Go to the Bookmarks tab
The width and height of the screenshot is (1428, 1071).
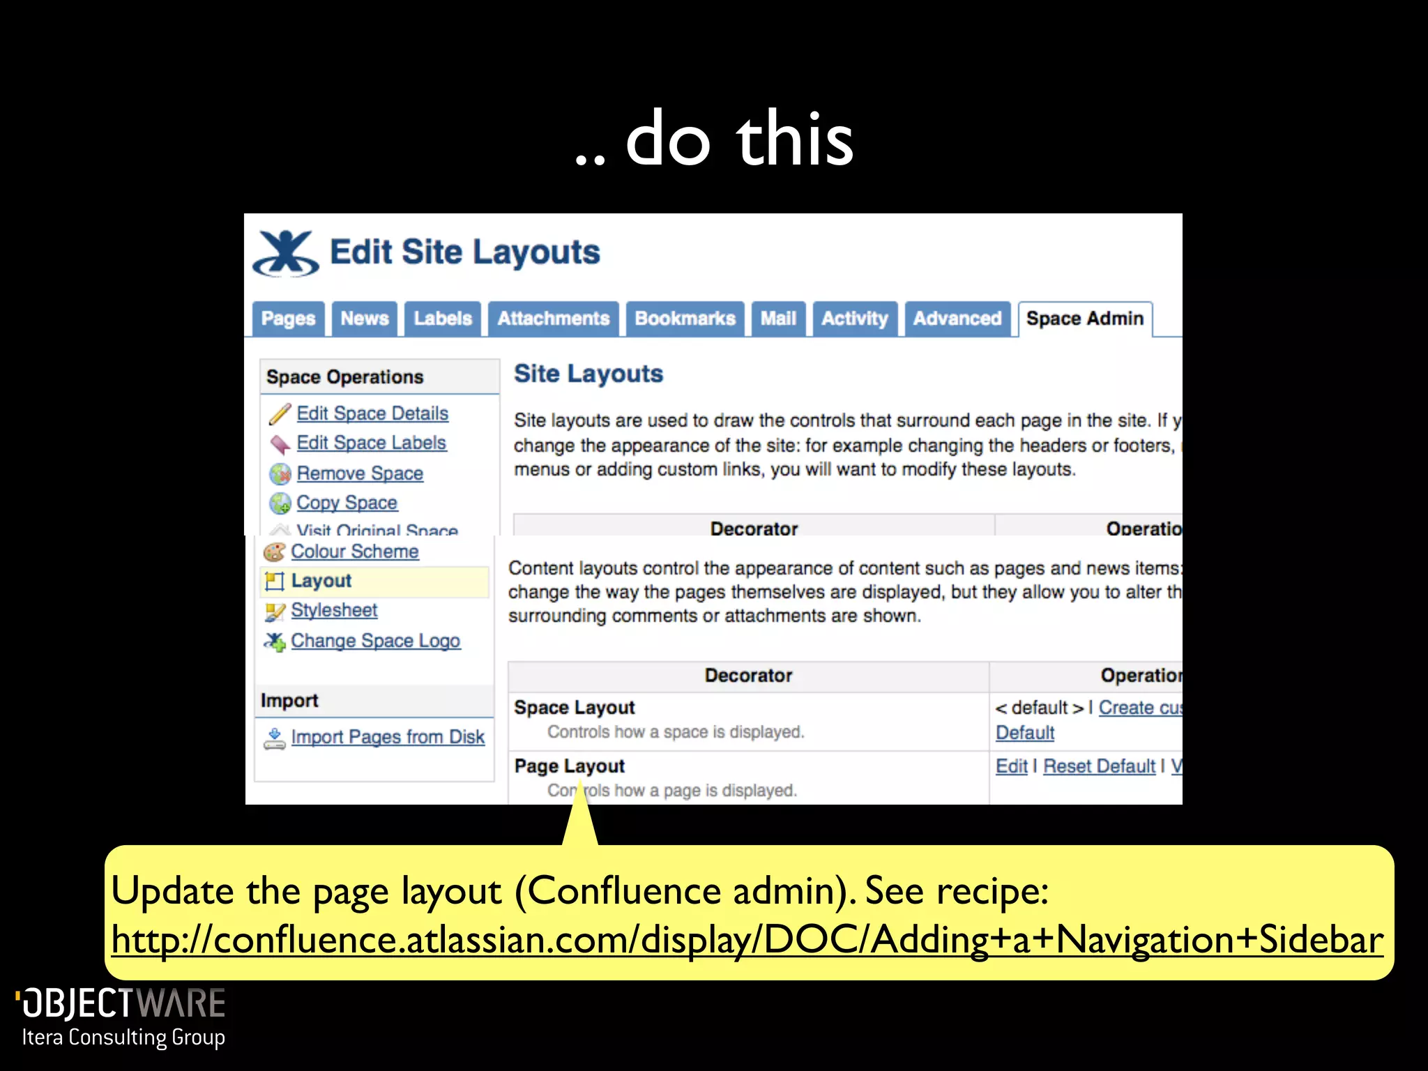click(x=685, y=319)
